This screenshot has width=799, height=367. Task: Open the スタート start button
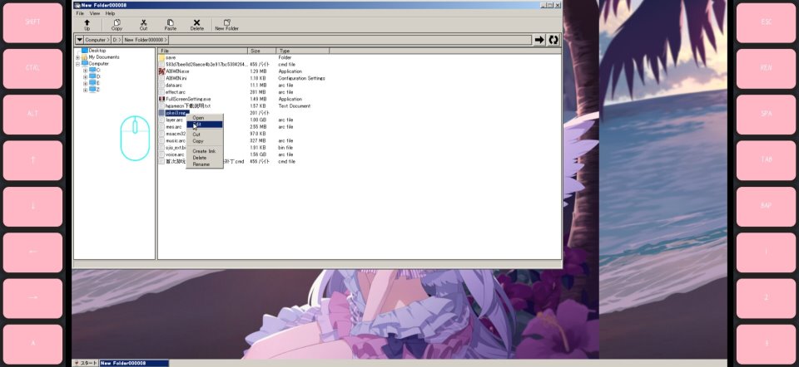click(86, 363)
